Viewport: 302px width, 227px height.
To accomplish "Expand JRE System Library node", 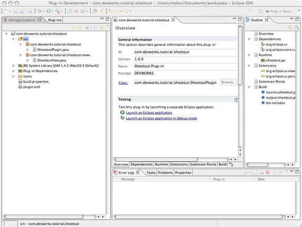I will (x=14, y=66).
